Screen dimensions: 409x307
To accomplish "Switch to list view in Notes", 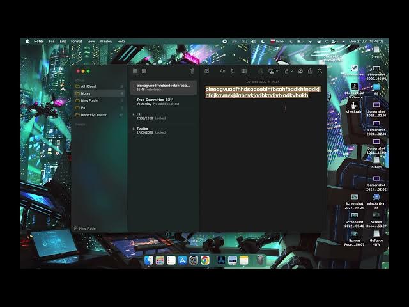I will [x=135, y=71].
